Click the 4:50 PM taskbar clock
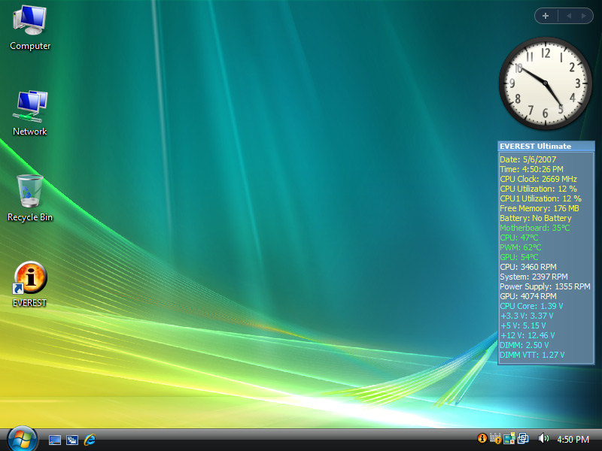Image resolution: width=602 pixels, height=451 pixels. click(573, 440)
